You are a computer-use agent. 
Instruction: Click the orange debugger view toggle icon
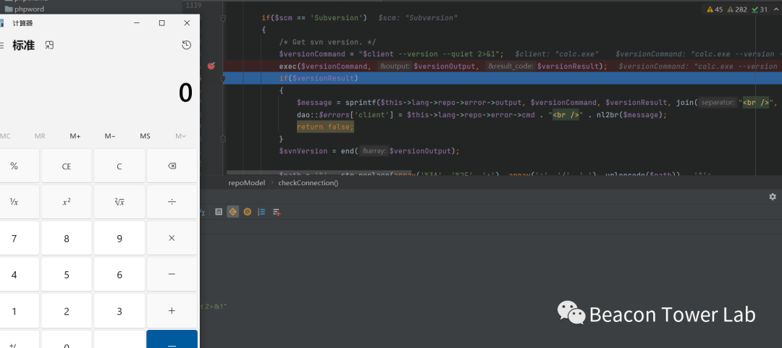(232, 212)
